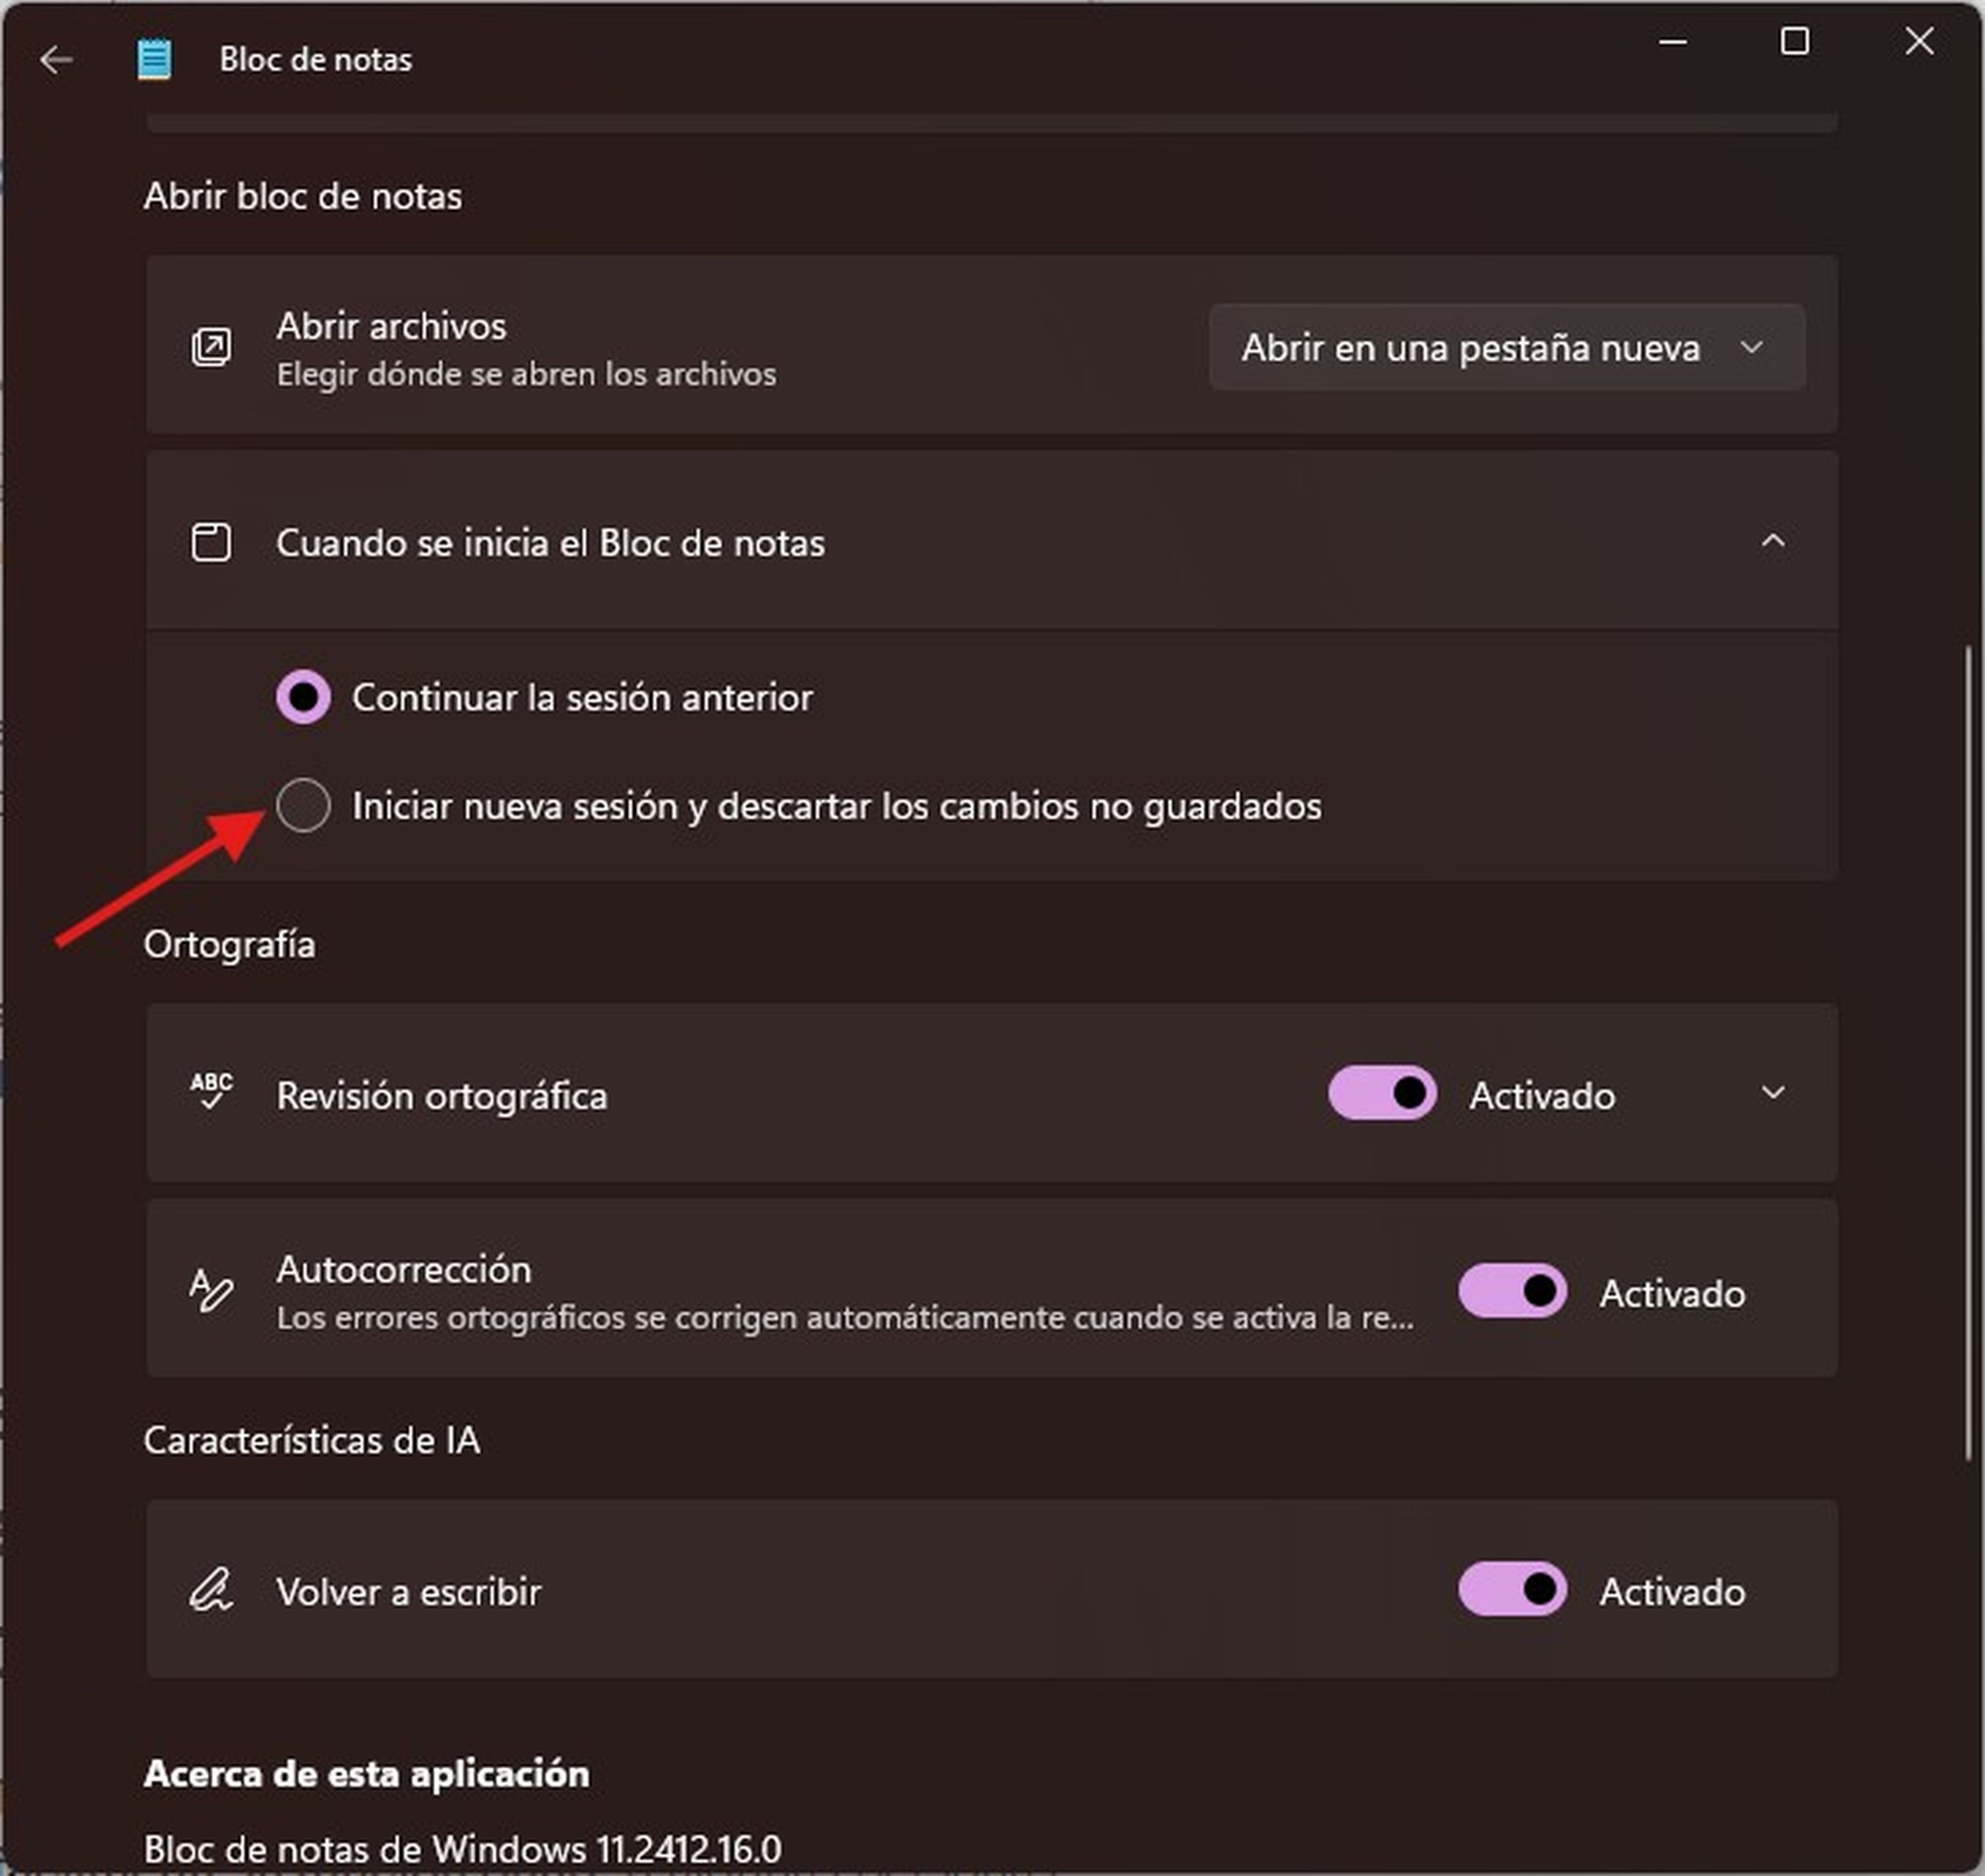1985x1876 pixels.
Task: Click the Ortografía section heading
Action: click(230, 944)
